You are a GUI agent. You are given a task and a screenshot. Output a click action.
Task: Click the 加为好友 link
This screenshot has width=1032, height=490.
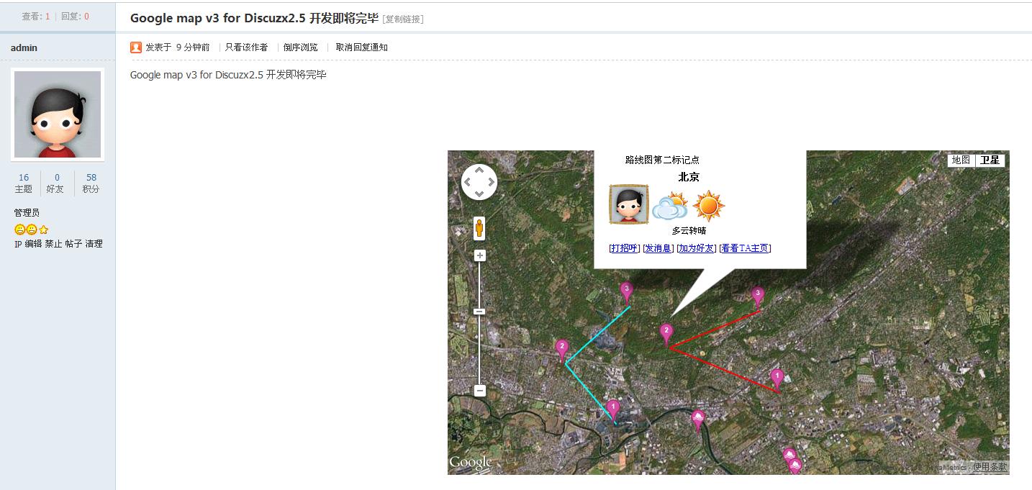(697, 248)
